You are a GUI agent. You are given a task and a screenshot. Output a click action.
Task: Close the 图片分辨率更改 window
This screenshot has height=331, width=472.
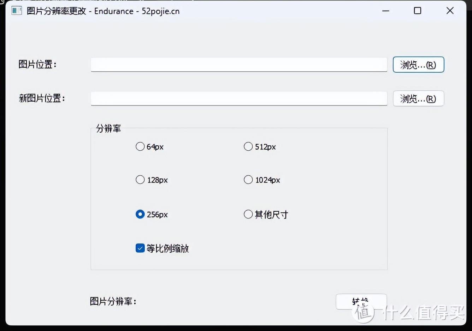[x=450, y=11]
